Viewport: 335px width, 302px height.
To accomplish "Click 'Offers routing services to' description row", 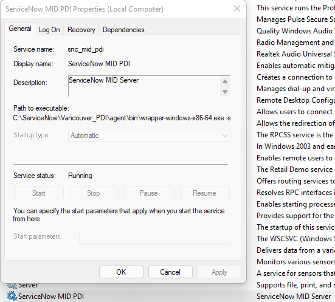I will [295, 180].
